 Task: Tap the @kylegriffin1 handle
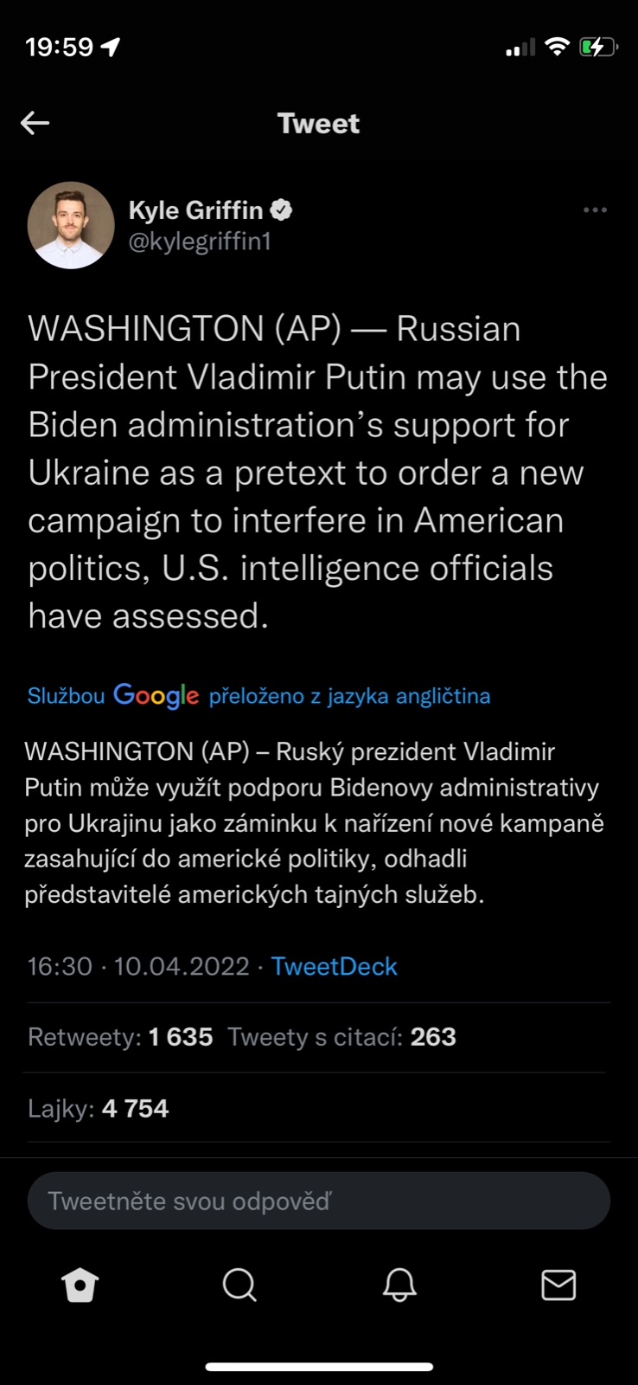coord(200,242)
